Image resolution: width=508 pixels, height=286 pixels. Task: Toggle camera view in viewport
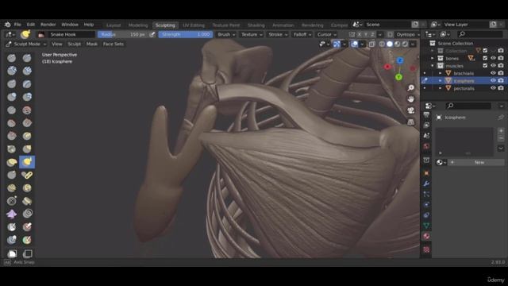click(x=411, y=110)
